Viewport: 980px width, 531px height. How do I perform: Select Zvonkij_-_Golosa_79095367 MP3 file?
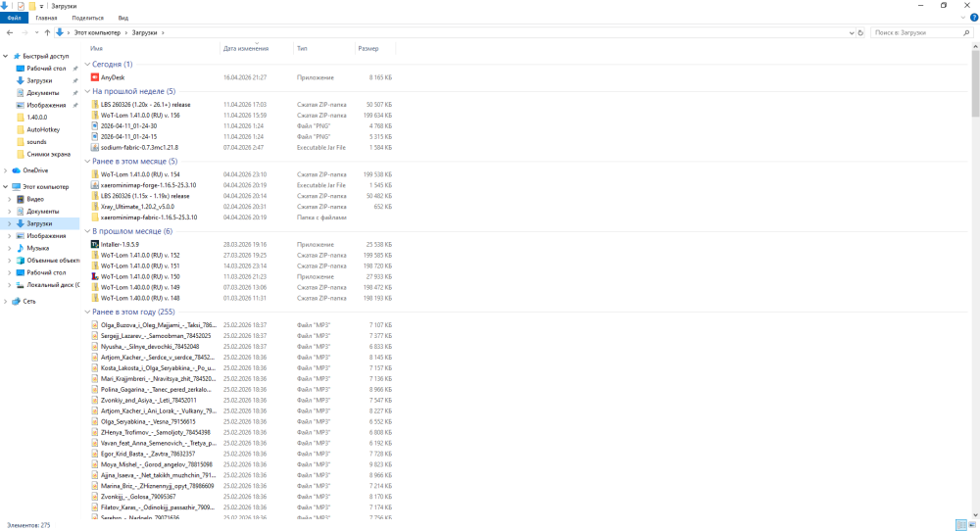point(138,497)
